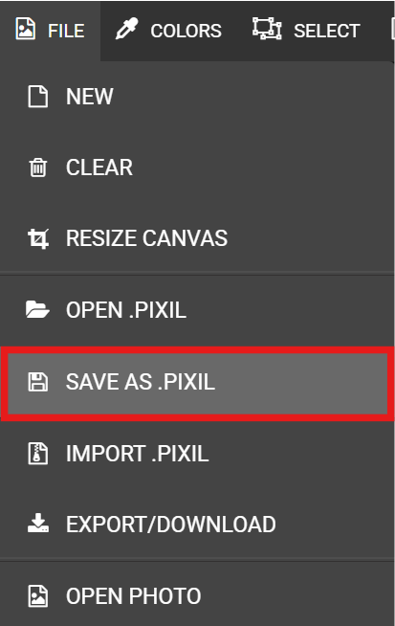395x626 pixels.
Task: Click the zip file icon beside IMPORT .PIXIL
Action: point(38,454)
